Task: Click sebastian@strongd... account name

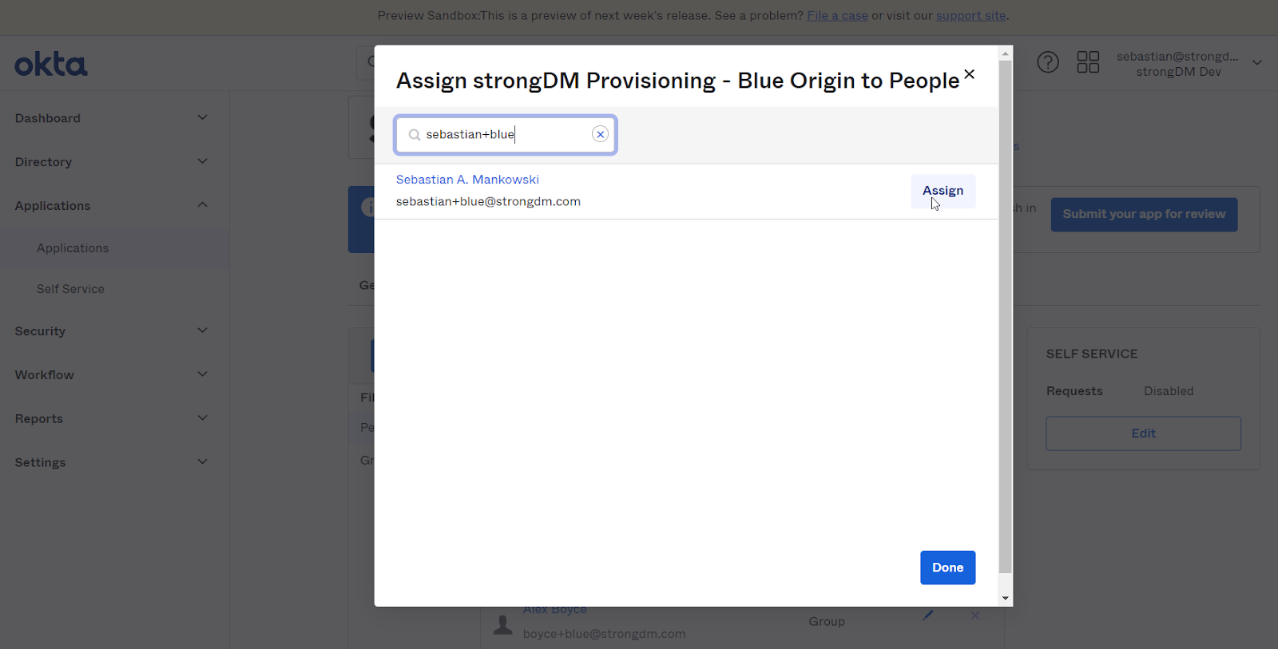Action: point(1177,57)
